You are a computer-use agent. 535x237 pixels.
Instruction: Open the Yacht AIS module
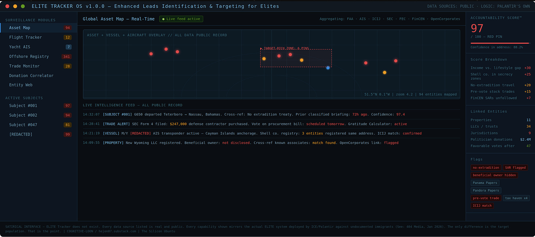click(39, 47)
